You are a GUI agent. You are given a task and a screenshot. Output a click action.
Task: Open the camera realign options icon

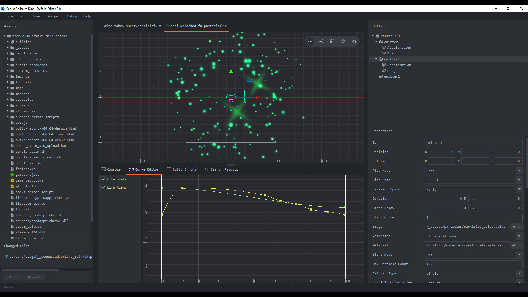354,41
